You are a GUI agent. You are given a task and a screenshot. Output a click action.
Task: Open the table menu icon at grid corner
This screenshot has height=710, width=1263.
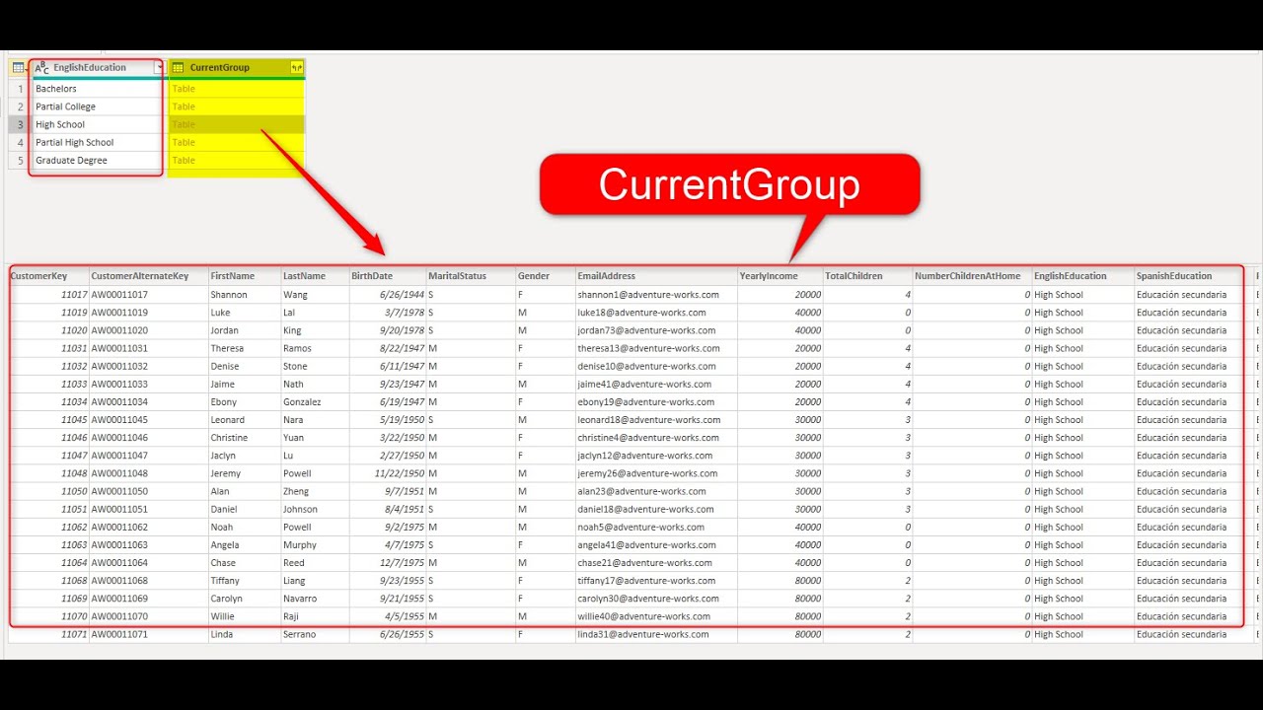tap(18, 68)
